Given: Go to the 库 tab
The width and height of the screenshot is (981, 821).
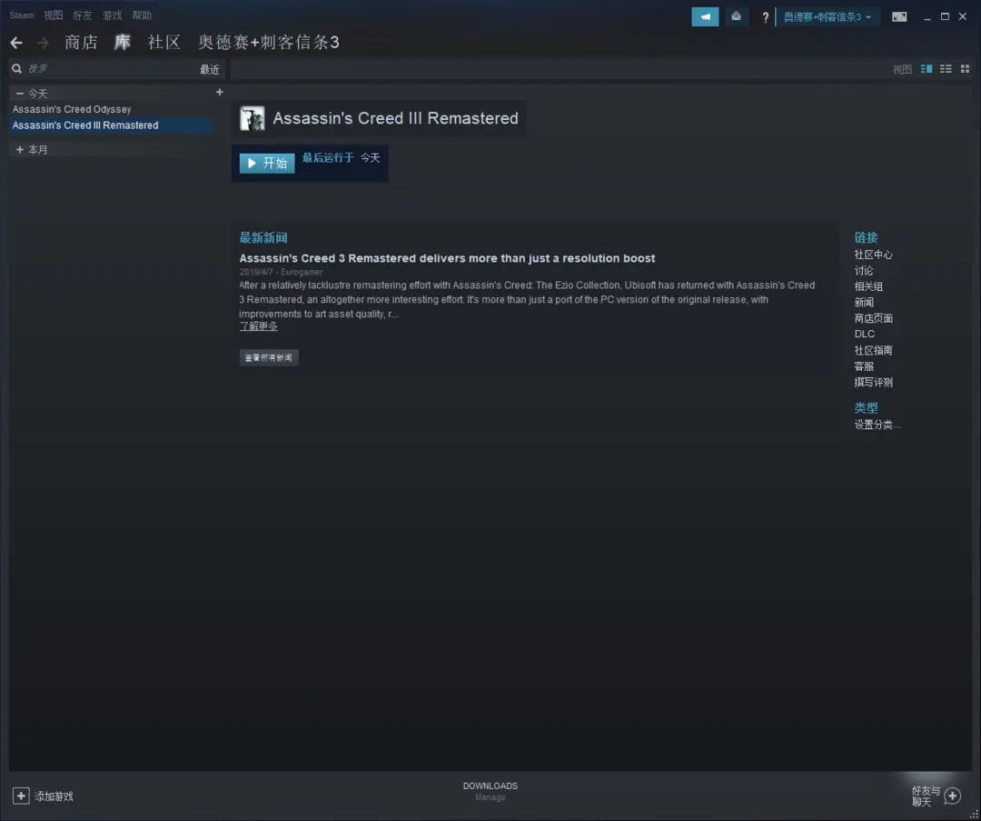Looking at the screenshot, I should [x=123, y=43].
